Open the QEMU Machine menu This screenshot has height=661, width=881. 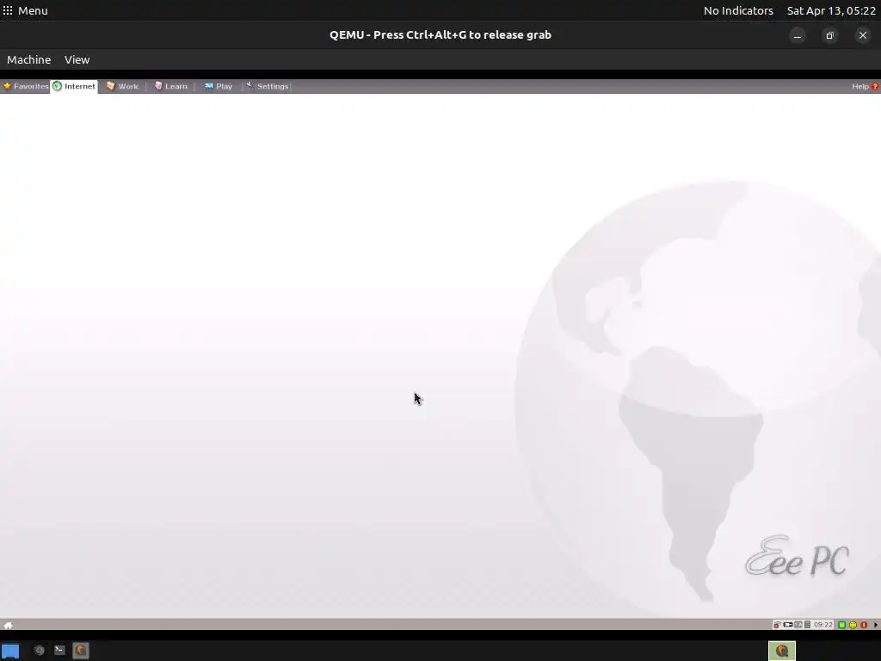tap(28, 59)
